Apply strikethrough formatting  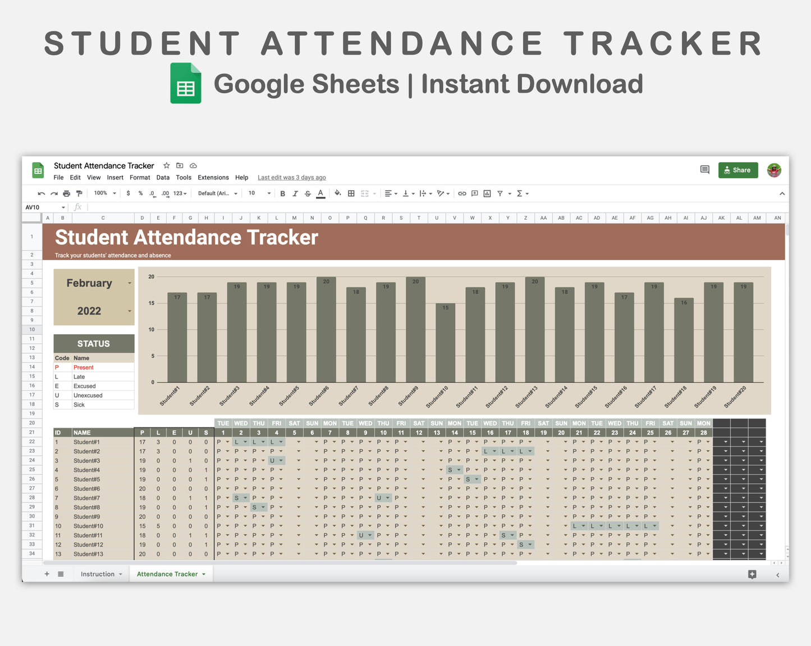[x=308, y=193]
